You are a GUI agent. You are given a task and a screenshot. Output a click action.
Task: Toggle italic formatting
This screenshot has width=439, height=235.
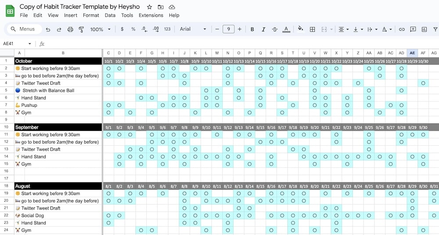click(263, 29)
